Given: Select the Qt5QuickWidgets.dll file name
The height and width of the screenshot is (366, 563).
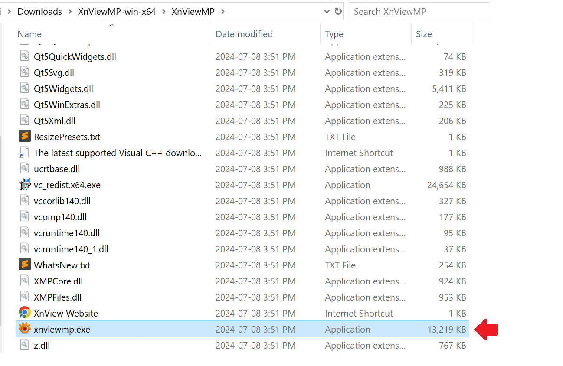Looking at the screenshot, I should (75, 57).
